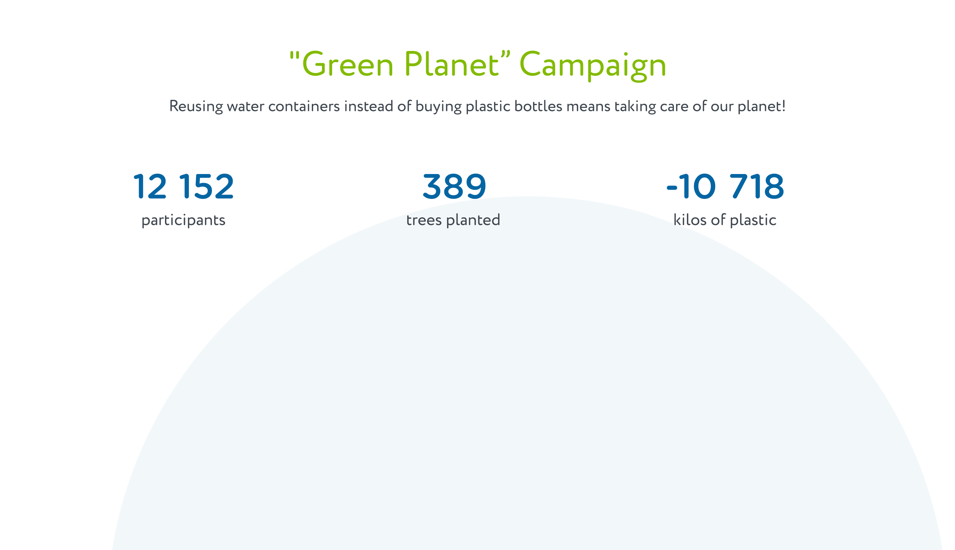Click the word "planted" under 389
This screenshot has height=550, width=955.
tap(473, 220)
